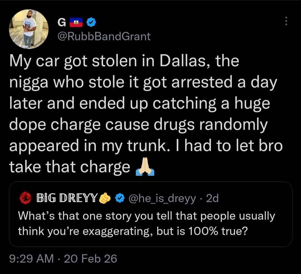Click the display name G
Screen dimensions: 301x274
click(x=60, y=22)
